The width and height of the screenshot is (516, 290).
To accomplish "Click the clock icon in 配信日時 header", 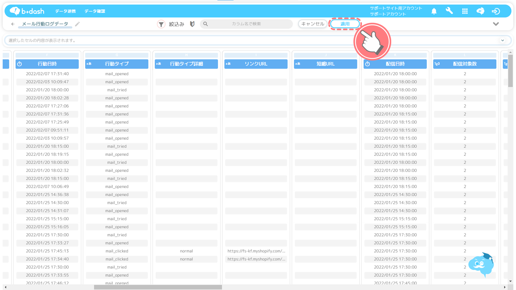I will (368, 64).
